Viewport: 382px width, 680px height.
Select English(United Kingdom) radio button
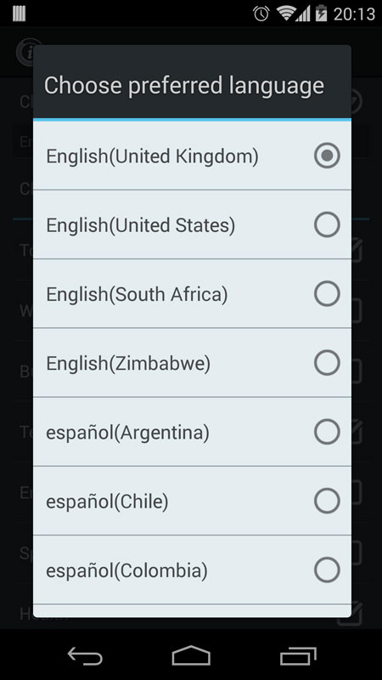click(327, 156)
